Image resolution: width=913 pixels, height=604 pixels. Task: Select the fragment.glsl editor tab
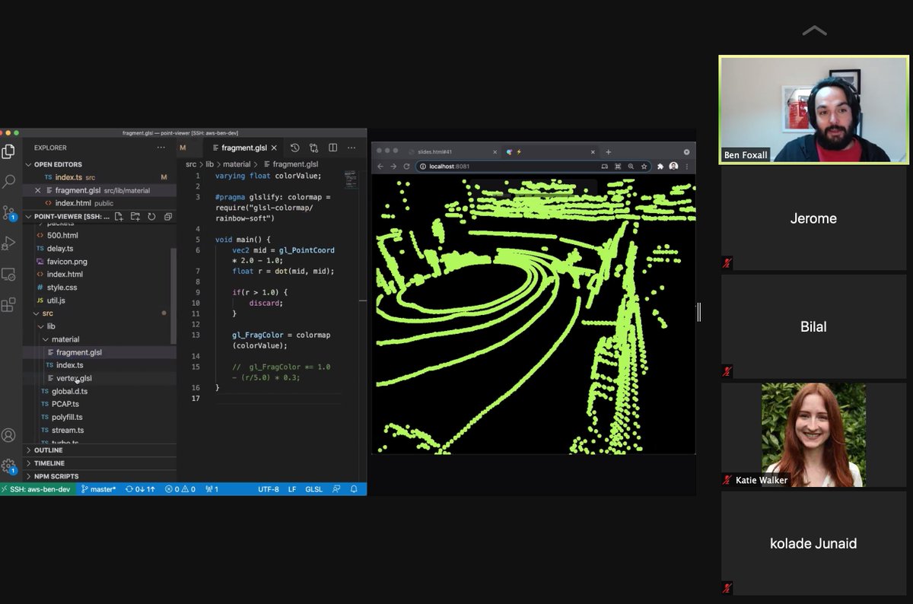click(x=243, y=148)
